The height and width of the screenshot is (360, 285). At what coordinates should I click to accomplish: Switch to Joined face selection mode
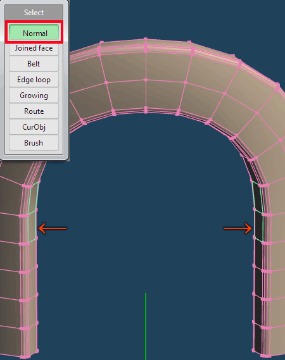34,48
